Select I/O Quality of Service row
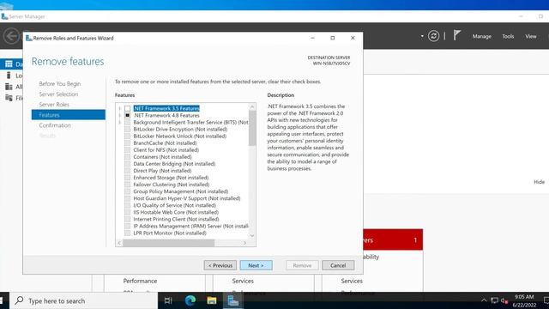Image resolution: width=549 pixels, height=309 pixels. 174,205
